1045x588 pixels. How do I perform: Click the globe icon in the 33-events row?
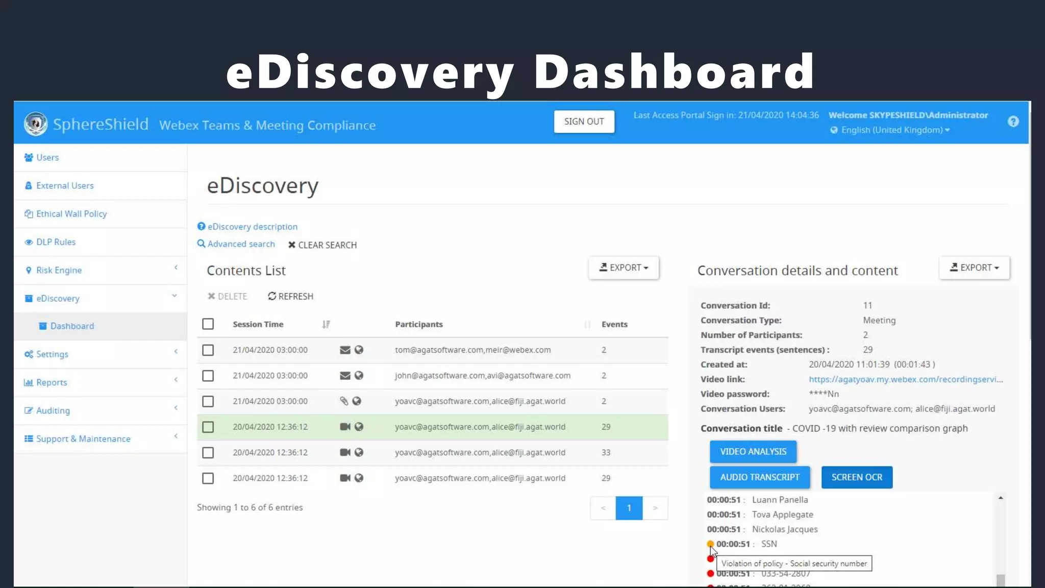[x=359, y=452]
